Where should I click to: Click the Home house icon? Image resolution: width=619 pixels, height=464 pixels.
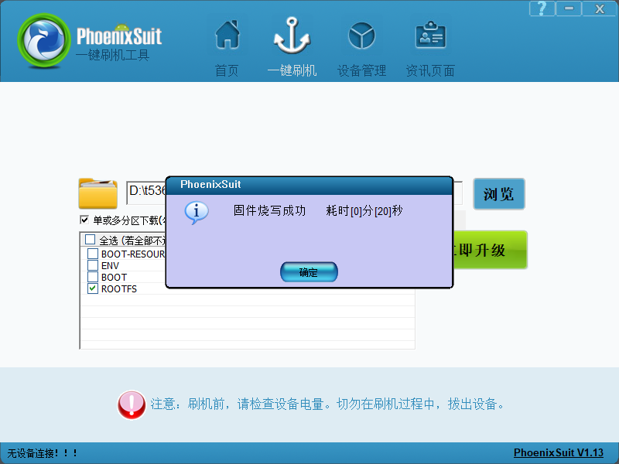(x=227, y=36)
